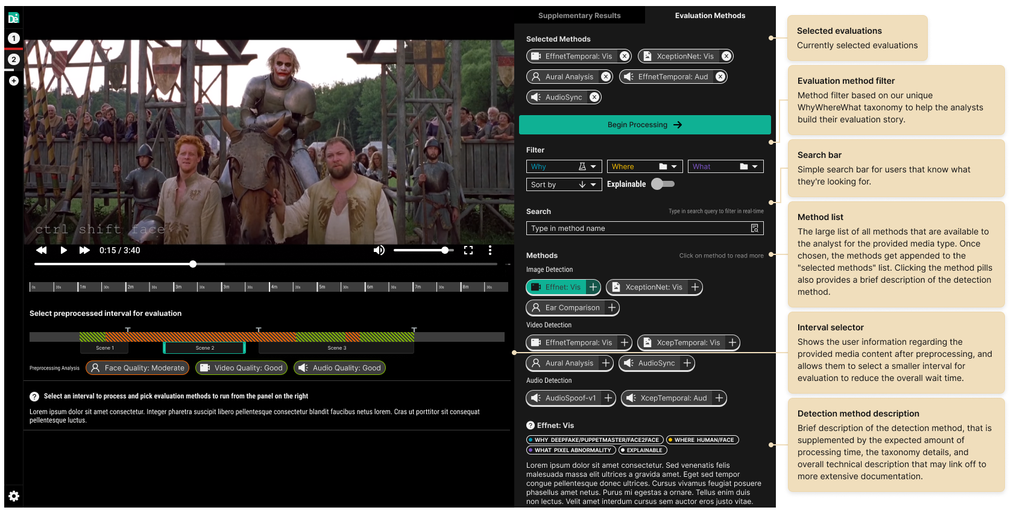The width and height of the screenshot is (1011, 519).
Task: Add a new step with the sidebar plus icon
Action: tap(14, 81)
